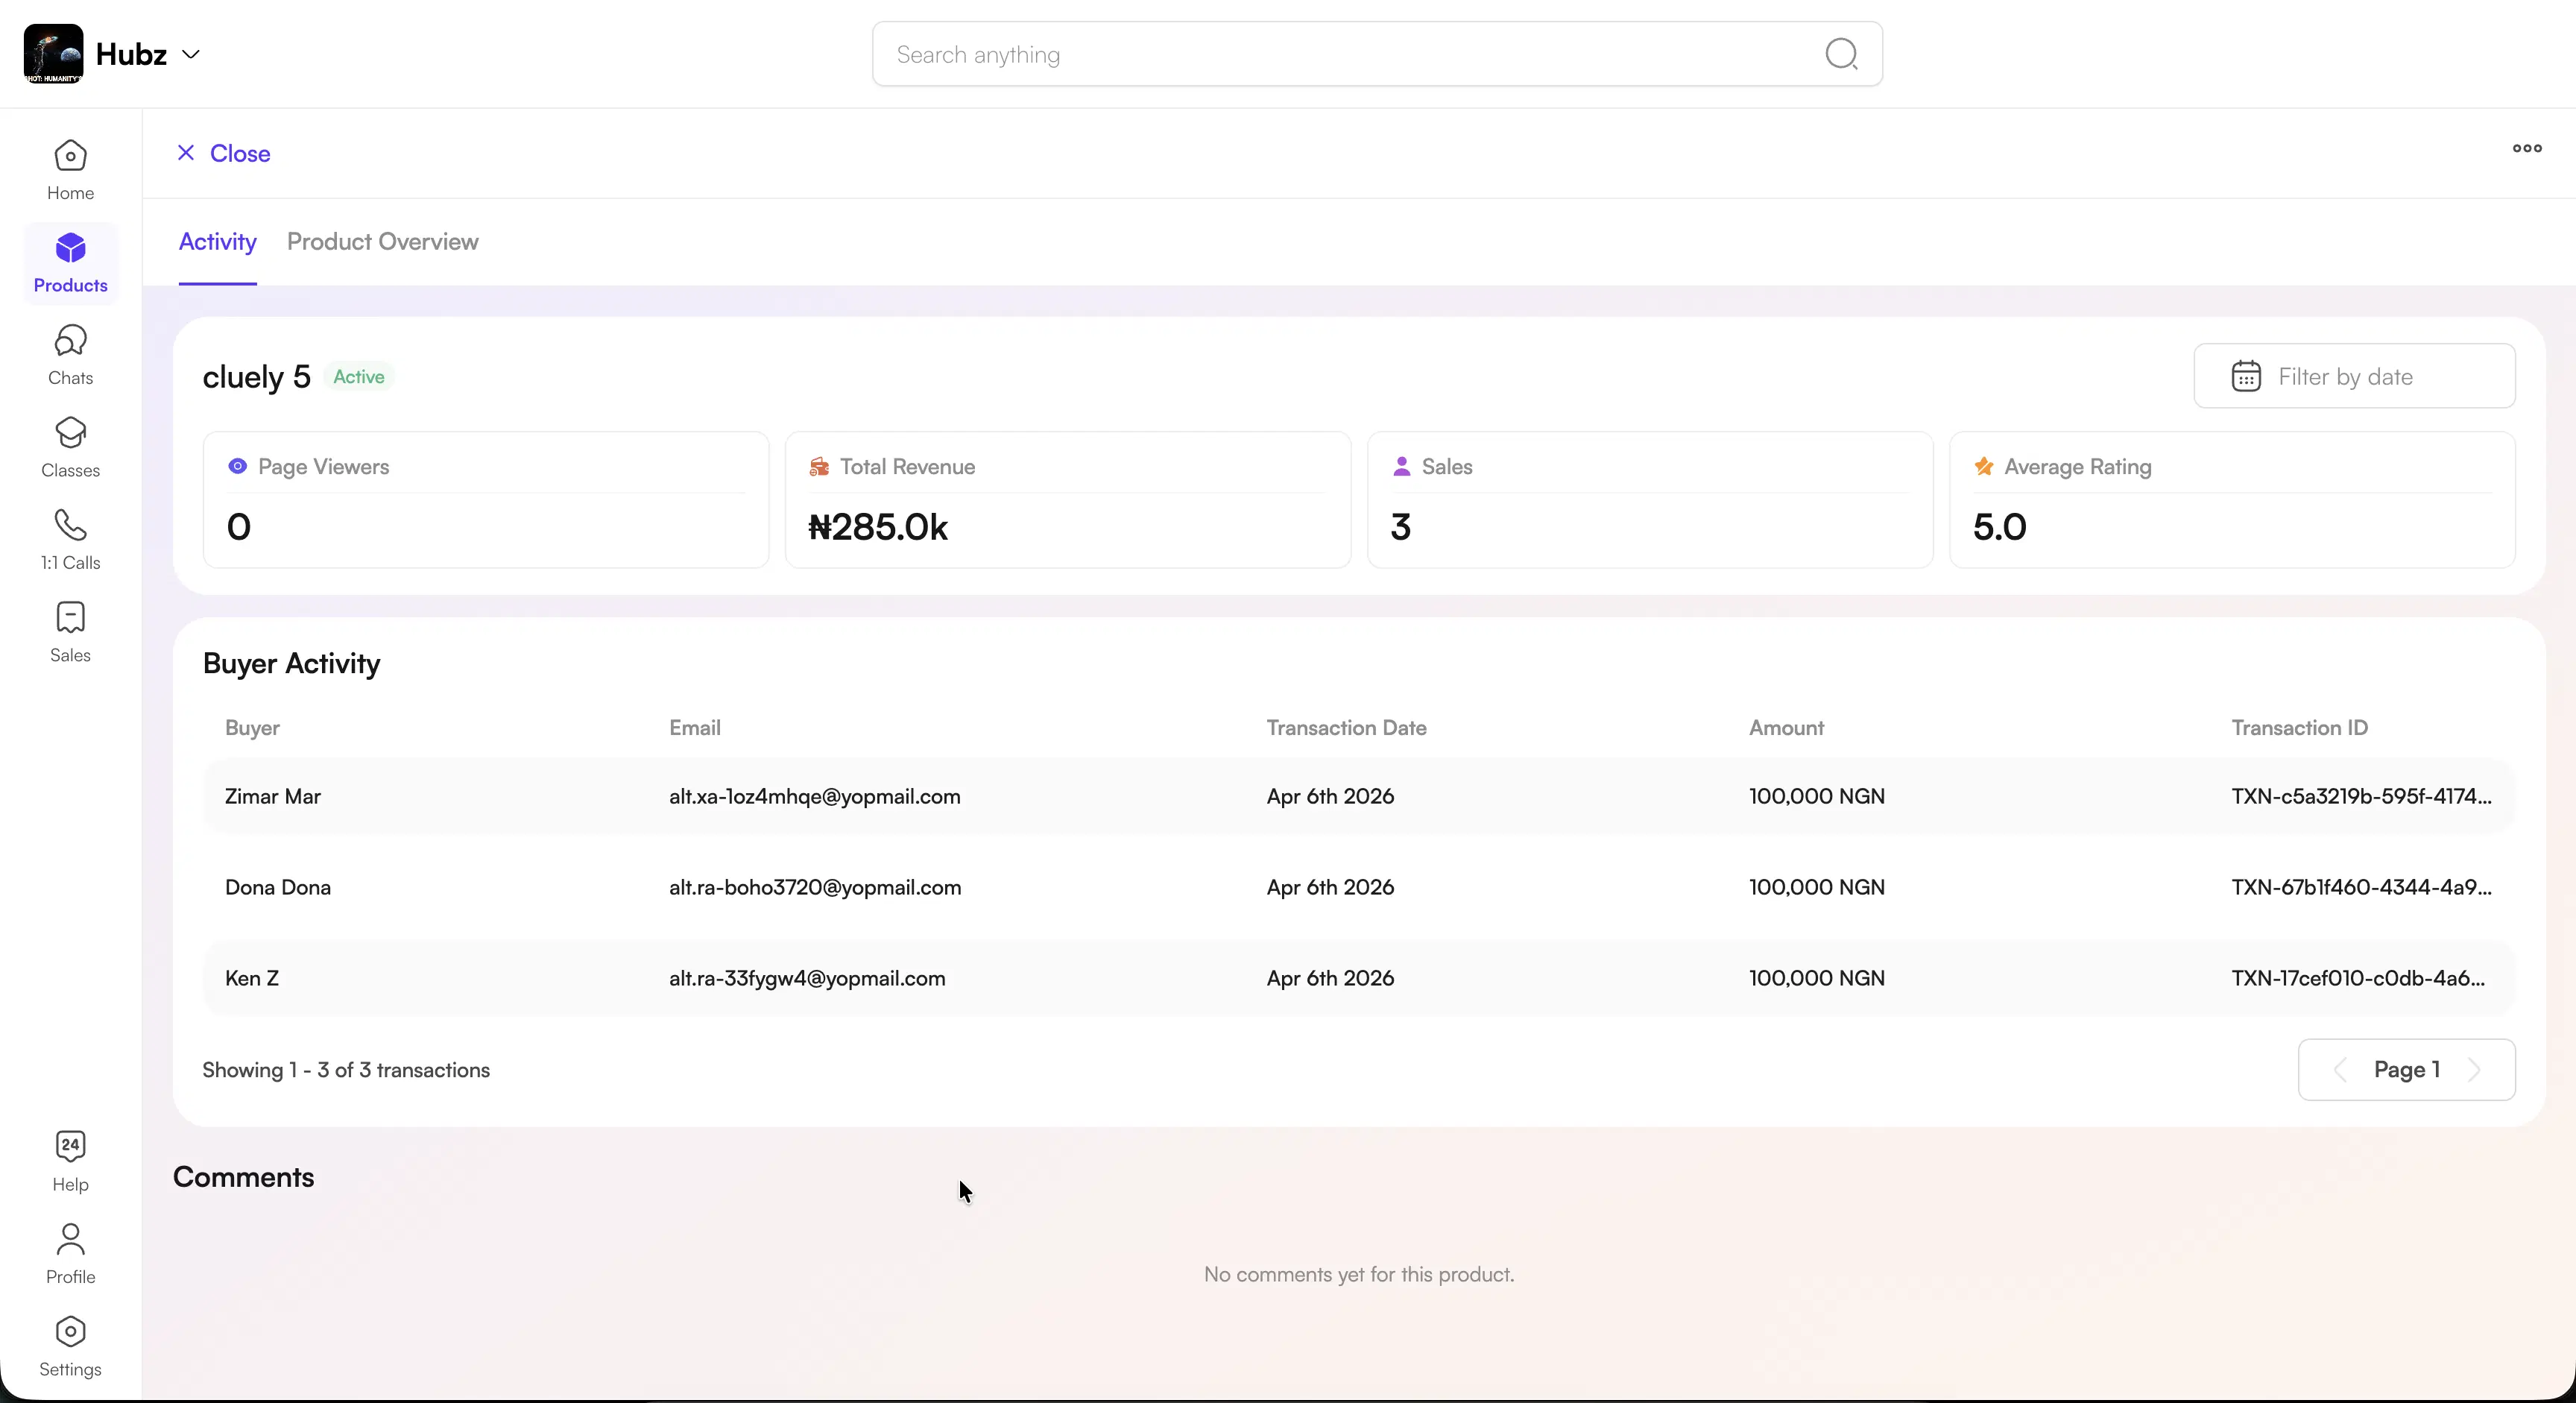Click email alt.ra-boho3720@yopmail.com
The width and height of the screenshot is (2576, 1403).
(x=815, y=888)
